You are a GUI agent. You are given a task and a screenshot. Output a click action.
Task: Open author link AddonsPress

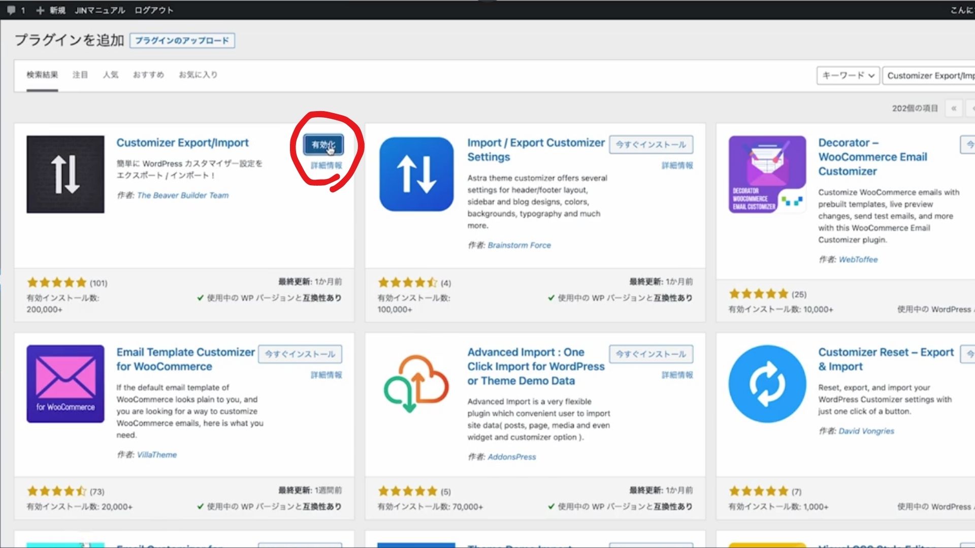(511, 457)
